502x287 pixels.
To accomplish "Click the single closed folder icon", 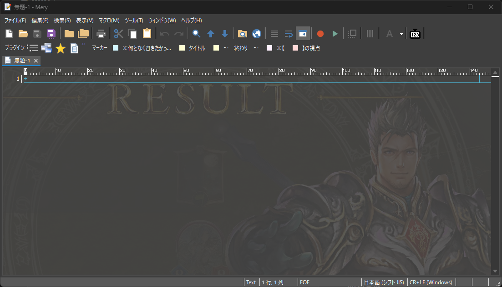I will (x=69, y=34).
